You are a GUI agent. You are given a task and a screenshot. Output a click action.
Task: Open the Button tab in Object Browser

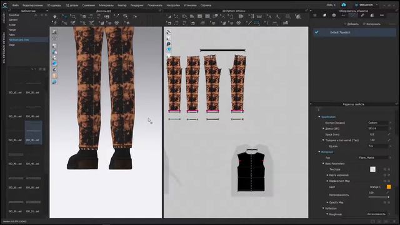pos(334,15)
